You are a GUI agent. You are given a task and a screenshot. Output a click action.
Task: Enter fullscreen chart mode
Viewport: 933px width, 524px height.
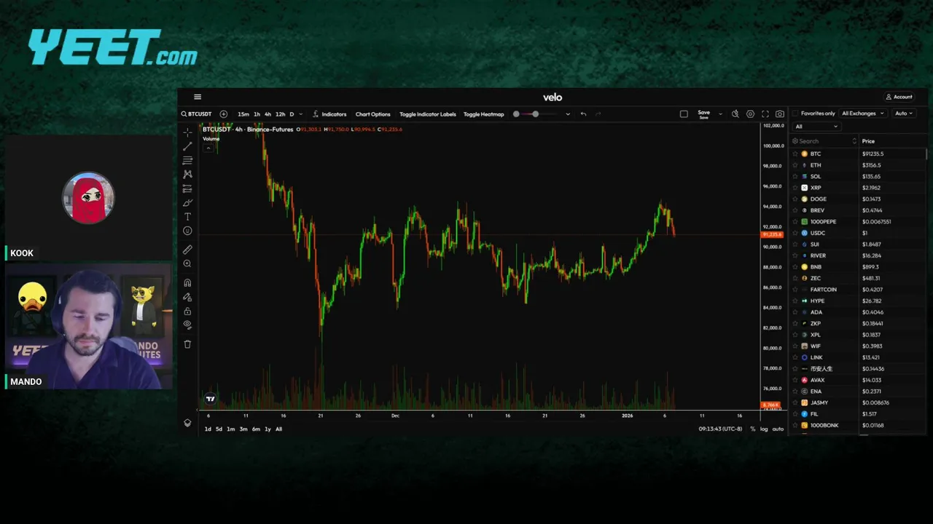click(765, 114)
